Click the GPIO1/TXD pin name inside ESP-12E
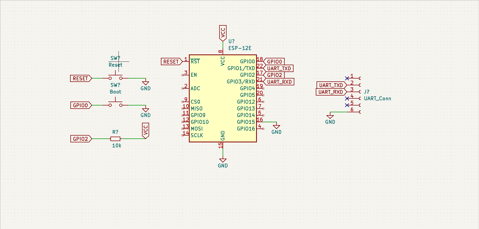The height and width of the screenshot is (229, 479). [x=241, y=68]
